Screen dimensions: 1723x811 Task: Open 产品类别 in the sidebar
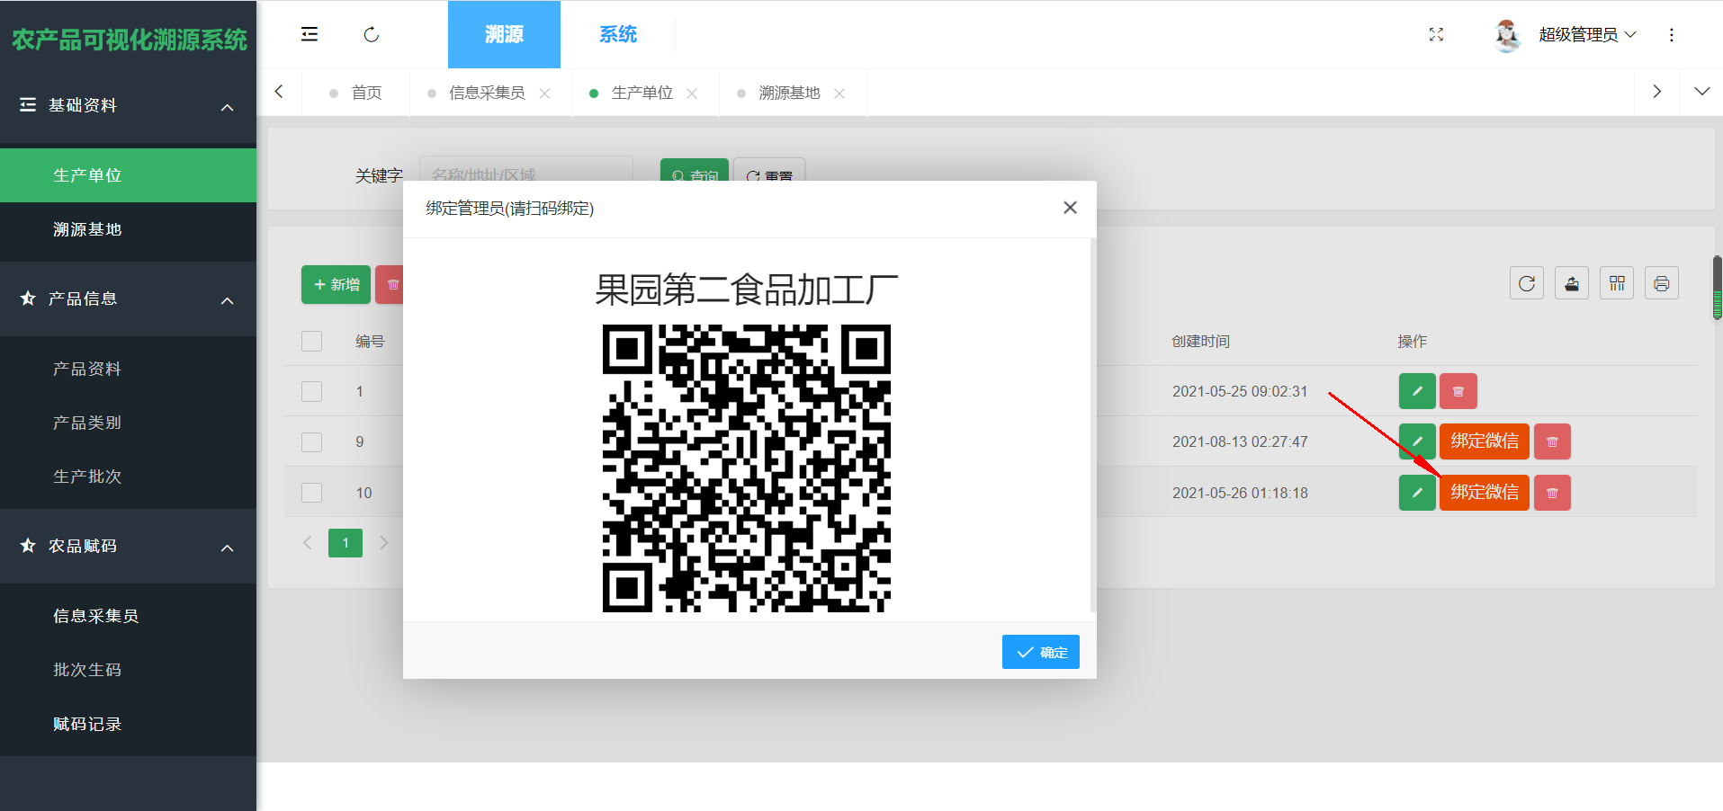pyautogui.click(x=128, y=423)
